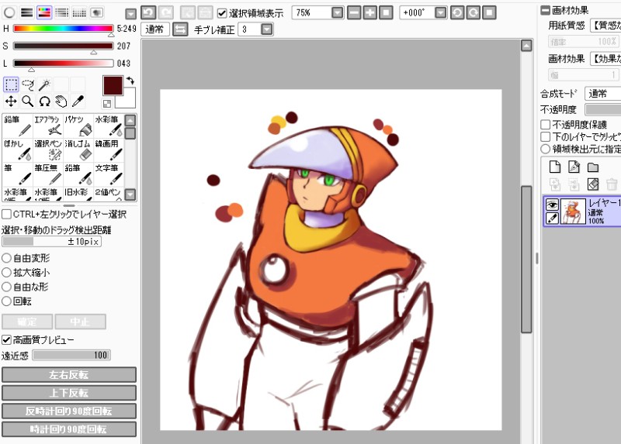Screen dimensions: 621x444
Task: Enable the 下のレイヤーでクリッピング checkbox
Action: pos(546,137)
